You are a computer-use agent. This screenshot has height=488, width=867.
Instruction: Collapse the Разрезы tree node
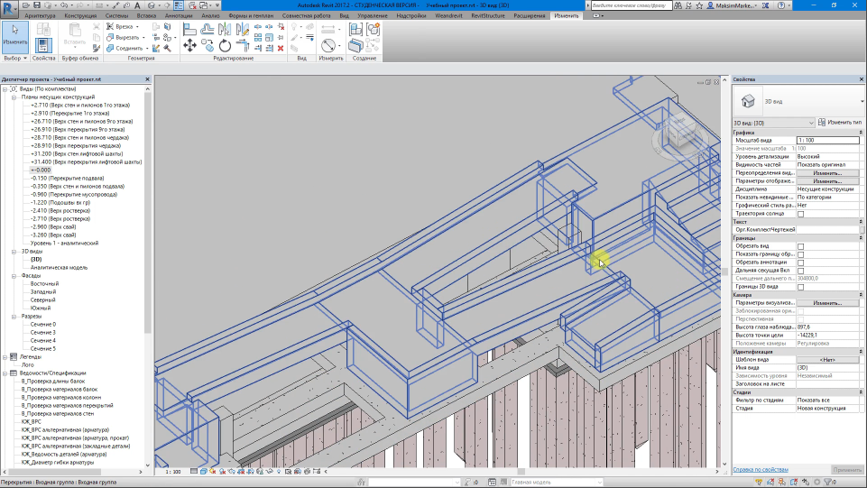tap(14, 317)
